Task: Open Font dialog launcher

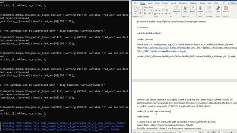Action: point(171,17)
